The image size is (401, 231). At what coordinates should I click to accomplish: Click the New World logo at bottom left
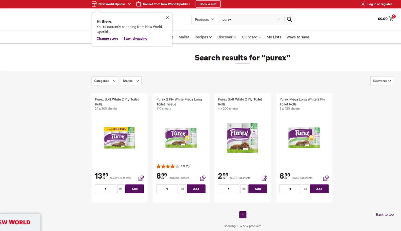pos(15,222)
